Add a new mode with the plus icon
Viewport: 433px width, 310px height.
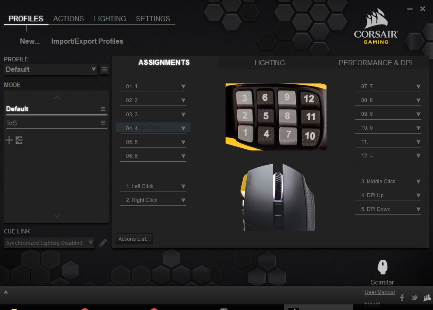(9, 140)
